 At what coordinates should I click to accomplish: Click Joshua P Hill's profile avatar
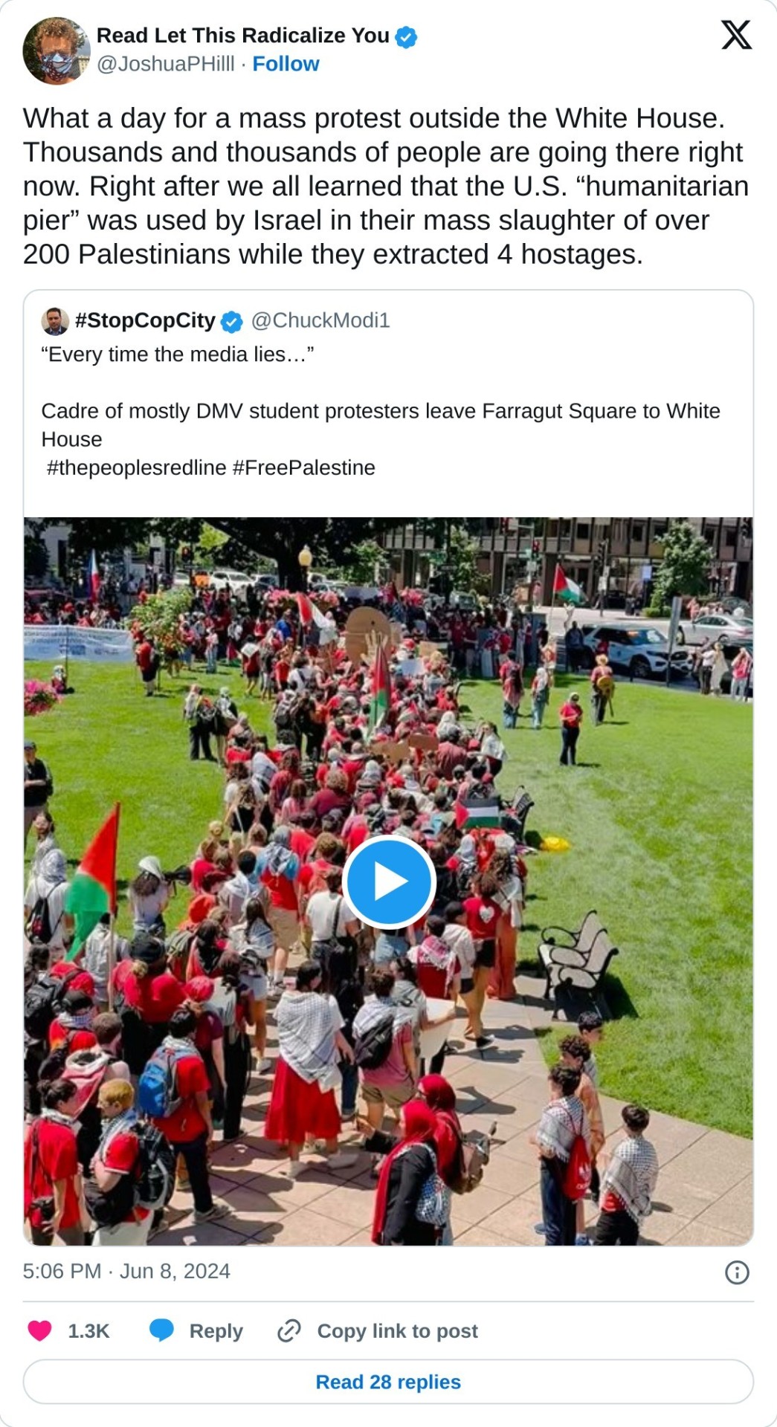coord(57,51)
